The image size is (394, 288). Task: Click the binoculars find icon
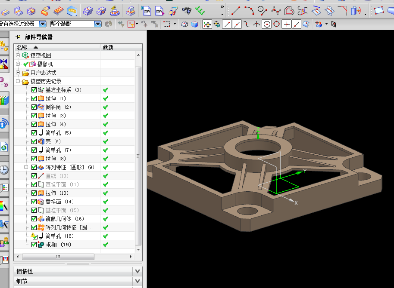[187, 10]
